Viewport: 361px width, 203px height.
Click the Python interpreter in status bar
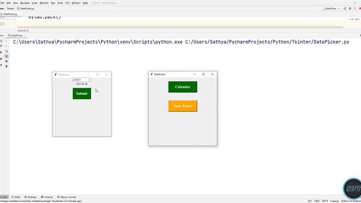351,201
